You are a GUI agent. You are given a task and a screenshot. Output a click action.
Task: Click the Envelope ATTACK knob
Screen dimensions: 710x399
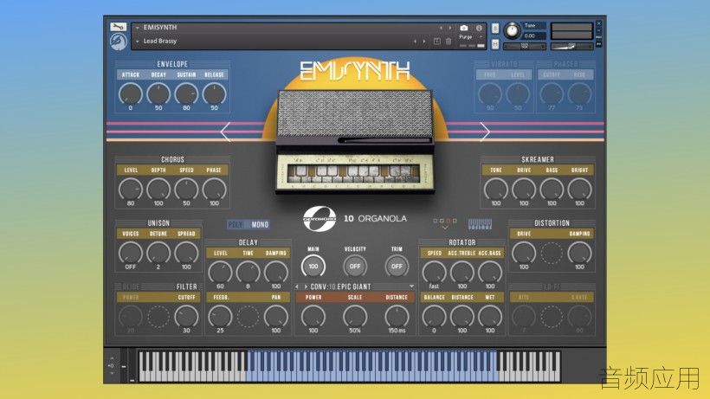click(131, 94)
